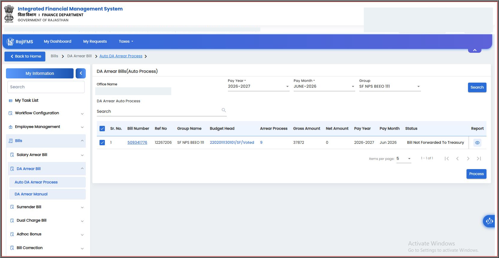Image resolution: width=499 pixels, height=258 pixels.
Task: Click the Process button
Action: pos(476,174)
